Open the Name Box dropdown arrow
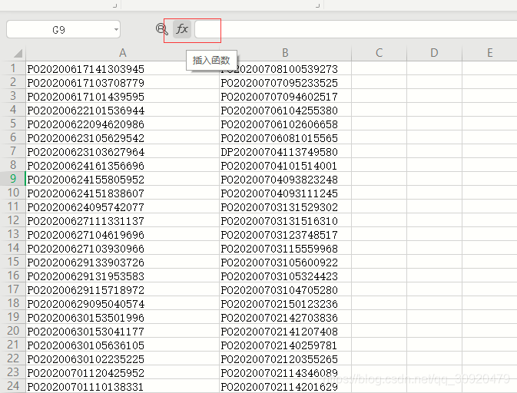 point(116,30)
